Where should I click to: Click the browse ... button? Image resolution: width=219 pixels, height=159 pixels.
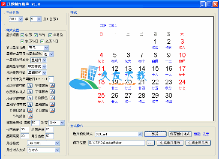(x=150, y=143)
